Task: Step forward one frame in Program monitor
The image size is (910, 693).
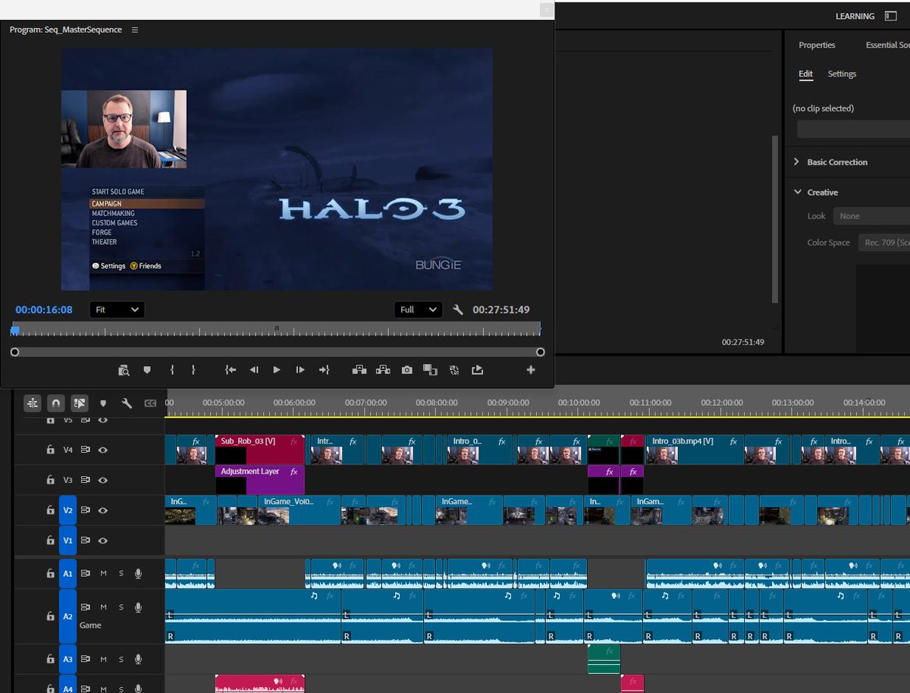Action: pyautogui.click(x=300, y=370)
